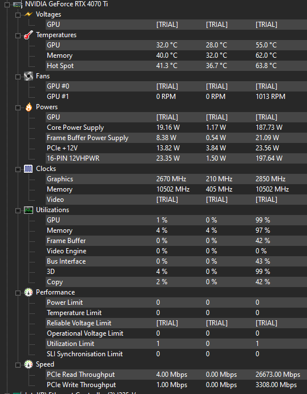
Task: Click the 55.0 °C GPU temperature max value
Action: (266, 45)
